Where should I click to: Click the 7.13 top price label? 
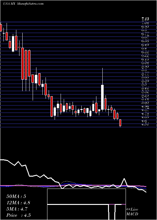145,19
